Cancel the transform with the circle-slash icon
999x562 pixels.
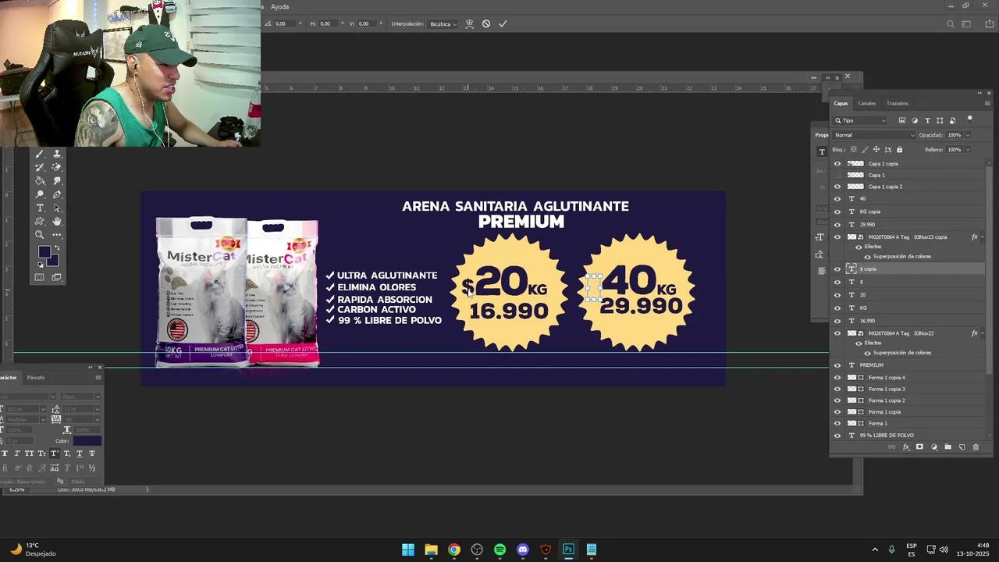(x=486, y=24)
